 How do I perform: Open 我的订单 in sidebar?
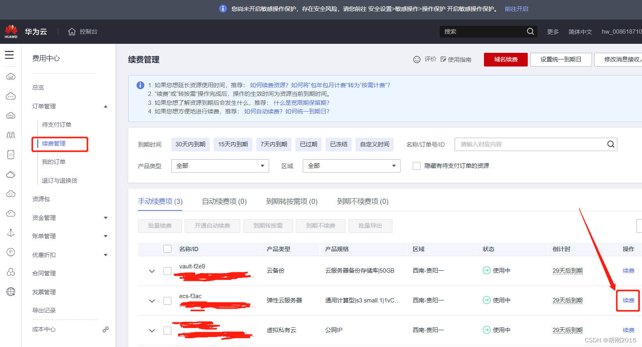54,162
